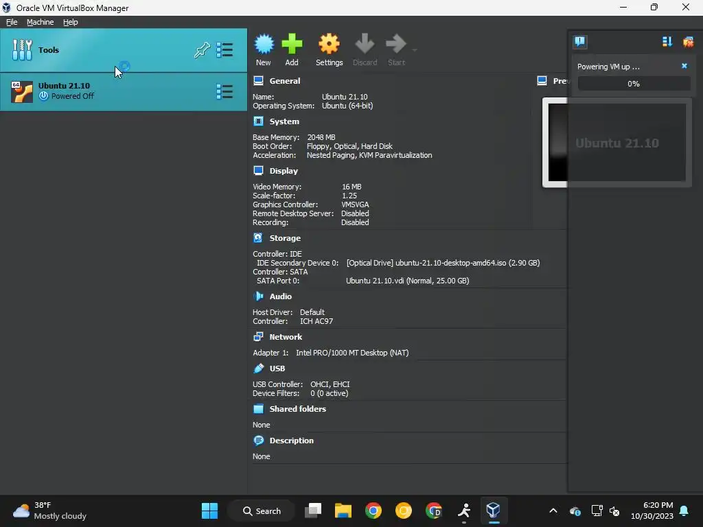Image resolution: width=703 pixels, height=527 pixels.
Task: Click the General section header
Action: tap(285, 81)
